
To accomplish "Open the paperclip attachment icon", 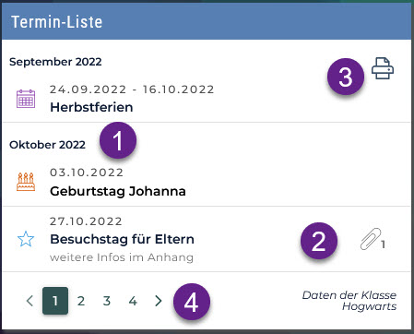I will coord(373,239).
